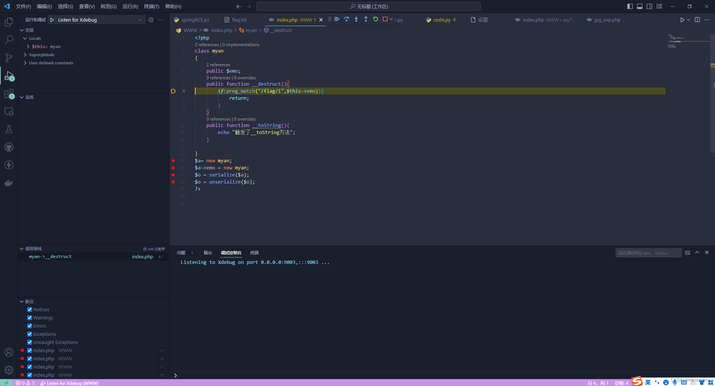Open the 终端 panel tab
This screenshot has height=386, width=715.
[254, 253]
